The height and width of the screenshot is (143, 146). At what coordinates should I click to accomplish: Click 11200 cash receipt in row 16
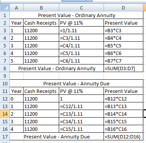point(41,129)
